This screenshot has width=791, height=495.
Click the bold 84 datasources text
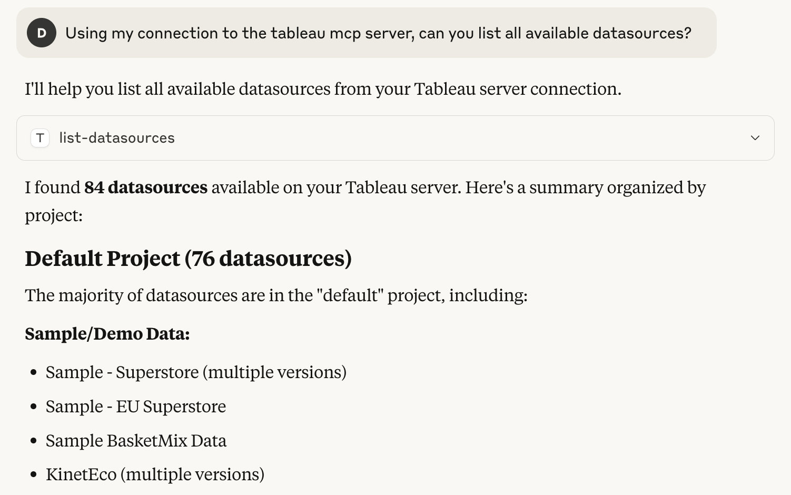click(x=146, y=187)
